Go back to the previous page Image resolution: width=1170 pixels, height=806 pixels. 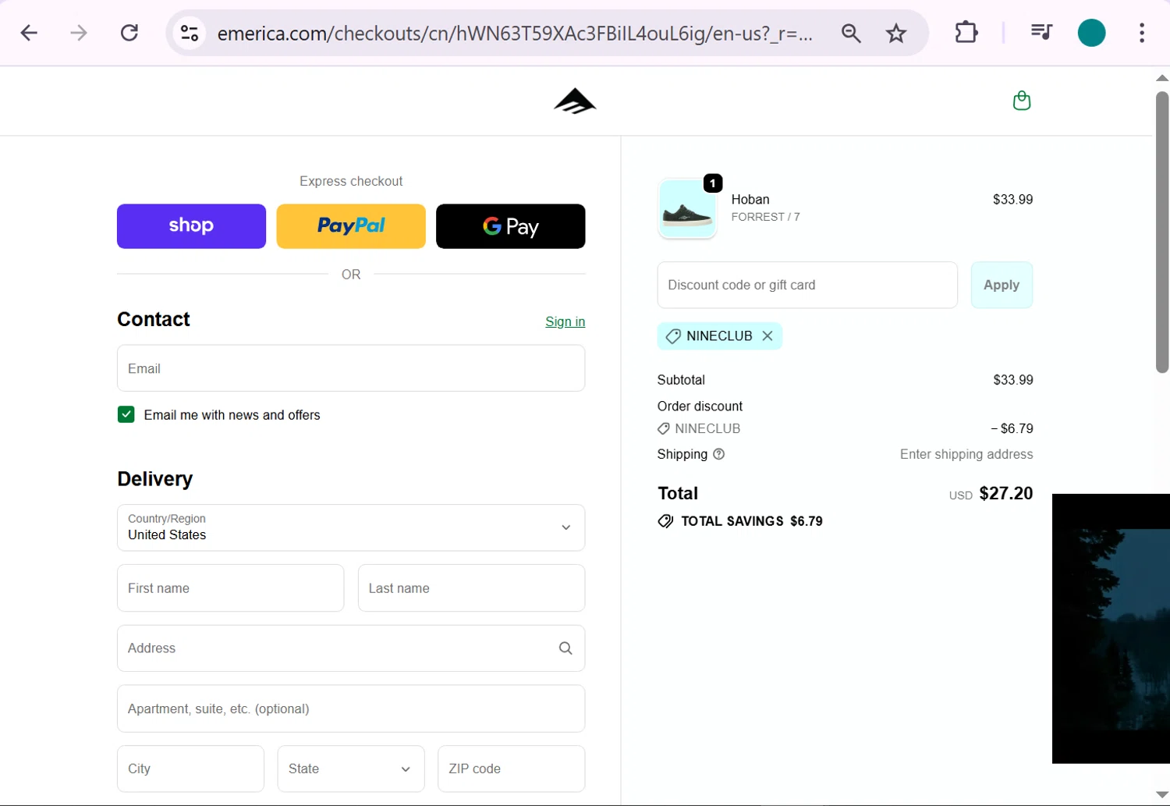[x=29, y=33]
